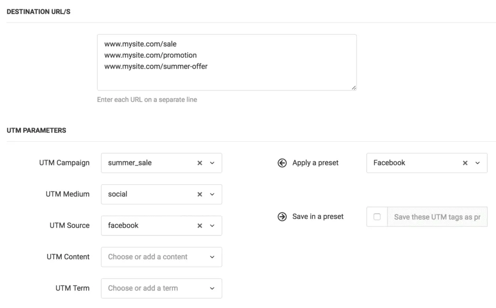This screenshot has width=496, height=308.
Task: Clear the facebook source using the X icon
Action: 200,225
